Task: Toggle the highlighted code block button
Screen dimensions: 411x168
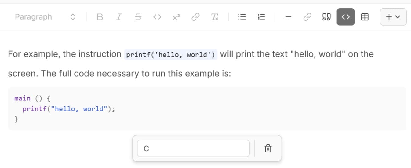Action: click(346, 17)
